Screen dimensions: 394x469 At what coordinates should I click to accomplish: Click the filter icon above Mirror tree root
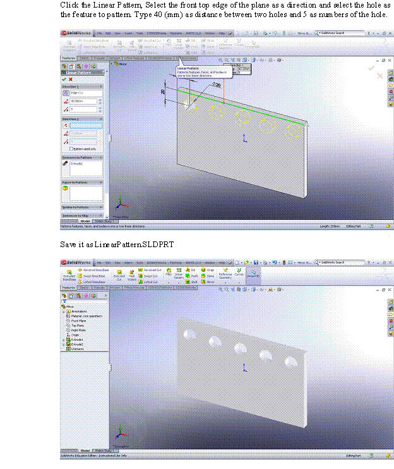(64, 301)
